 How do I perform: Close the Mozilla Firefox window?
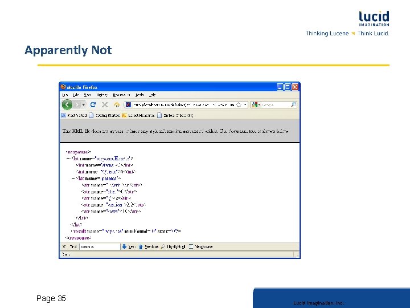tap(295, 87)
